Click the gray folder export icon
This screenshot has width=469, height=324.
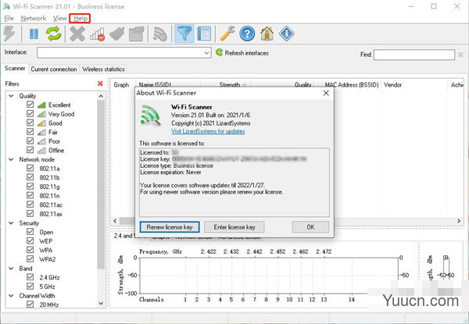click(136, 34)
